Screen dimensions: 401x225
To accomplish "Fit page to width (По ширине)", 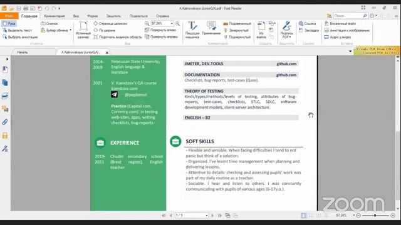I will (105, 31).
